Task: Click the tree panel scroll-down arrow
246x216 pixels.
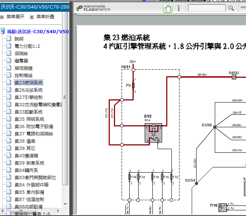Action: click(x=65, y=204)
